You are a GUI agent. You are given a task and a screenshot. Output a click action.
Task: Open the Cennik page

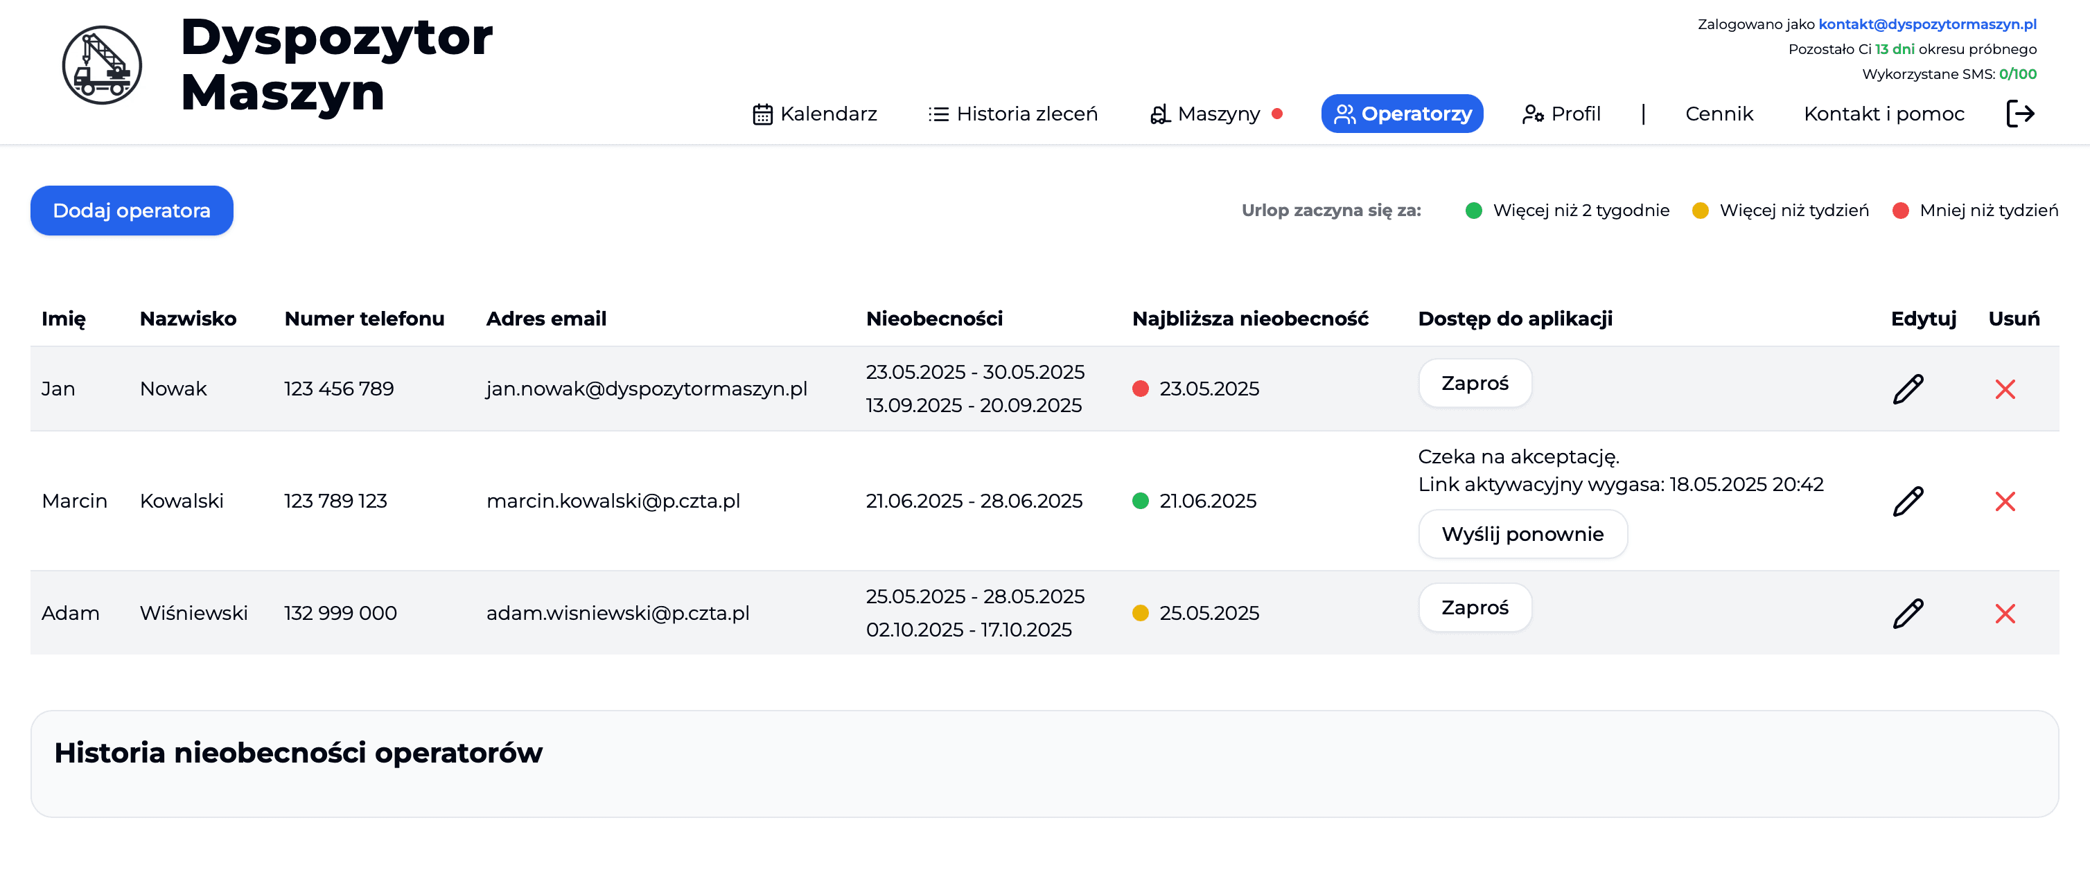tap(1719, 114)
